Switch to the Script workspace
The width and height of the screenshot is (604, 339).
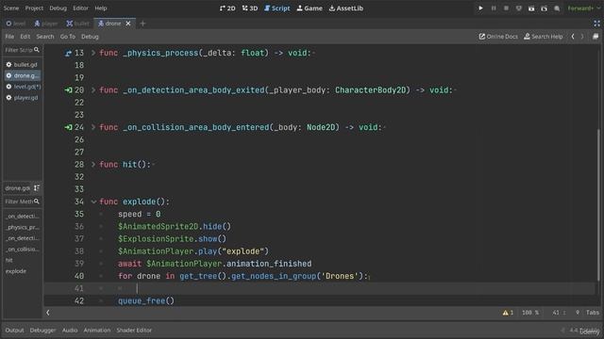click(277, 8)
